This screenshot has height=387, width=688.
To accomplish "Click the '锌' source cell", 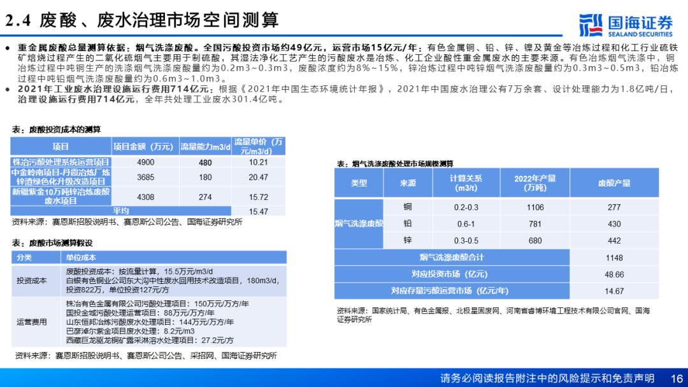I will [408, 240].
